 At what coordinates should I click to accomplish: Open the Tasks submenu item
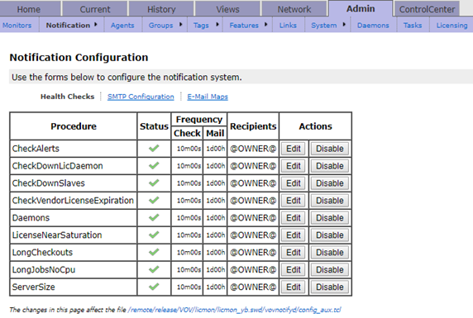413,26
